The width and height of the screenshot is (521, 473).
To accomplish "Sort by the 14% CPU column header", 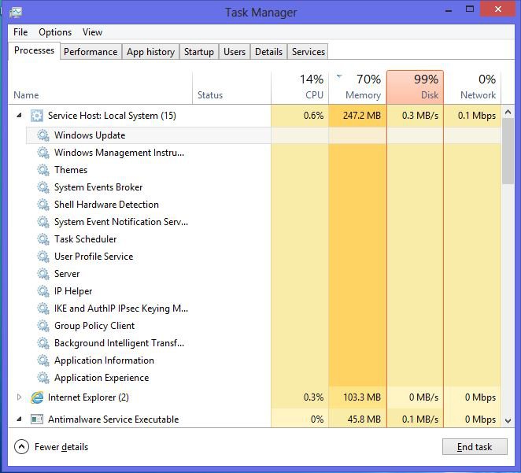I will [x=300, y=87].
